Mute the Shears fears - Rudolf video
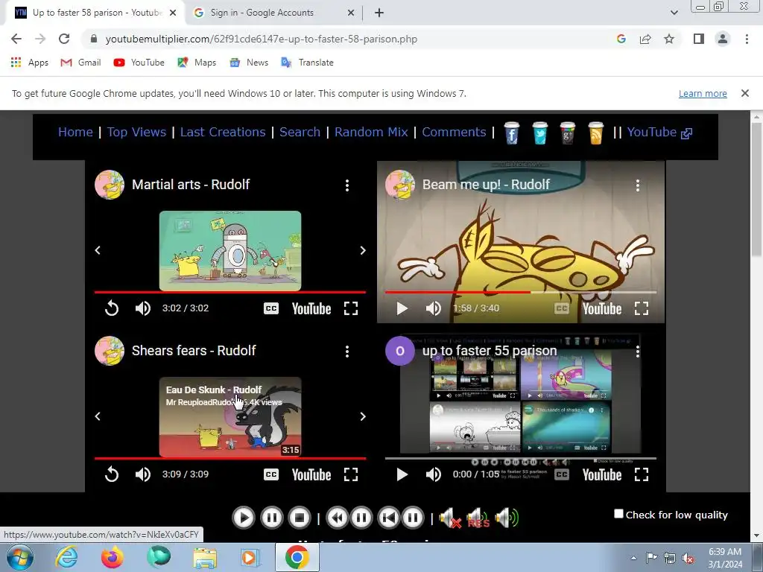The image size is (763, 572). 143,474
